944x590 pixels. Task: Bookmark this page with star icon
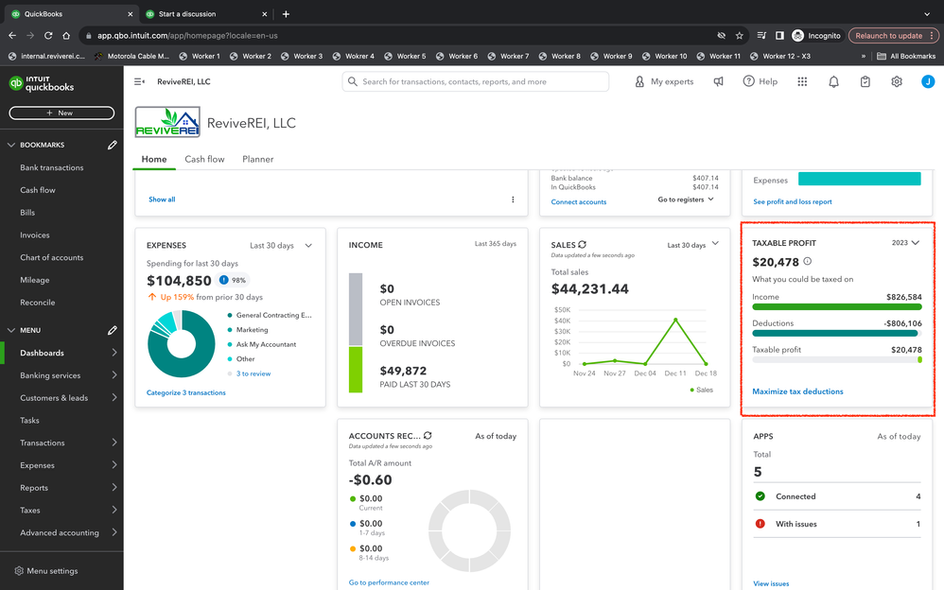[740, 36]
